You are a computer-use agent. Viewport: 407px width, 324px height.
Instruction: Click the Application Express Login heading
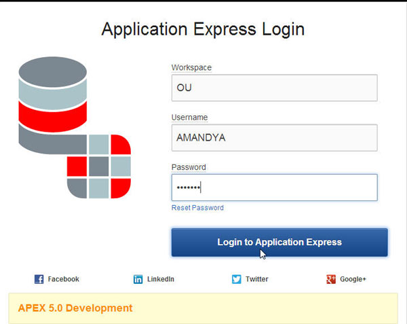point(203,29)
